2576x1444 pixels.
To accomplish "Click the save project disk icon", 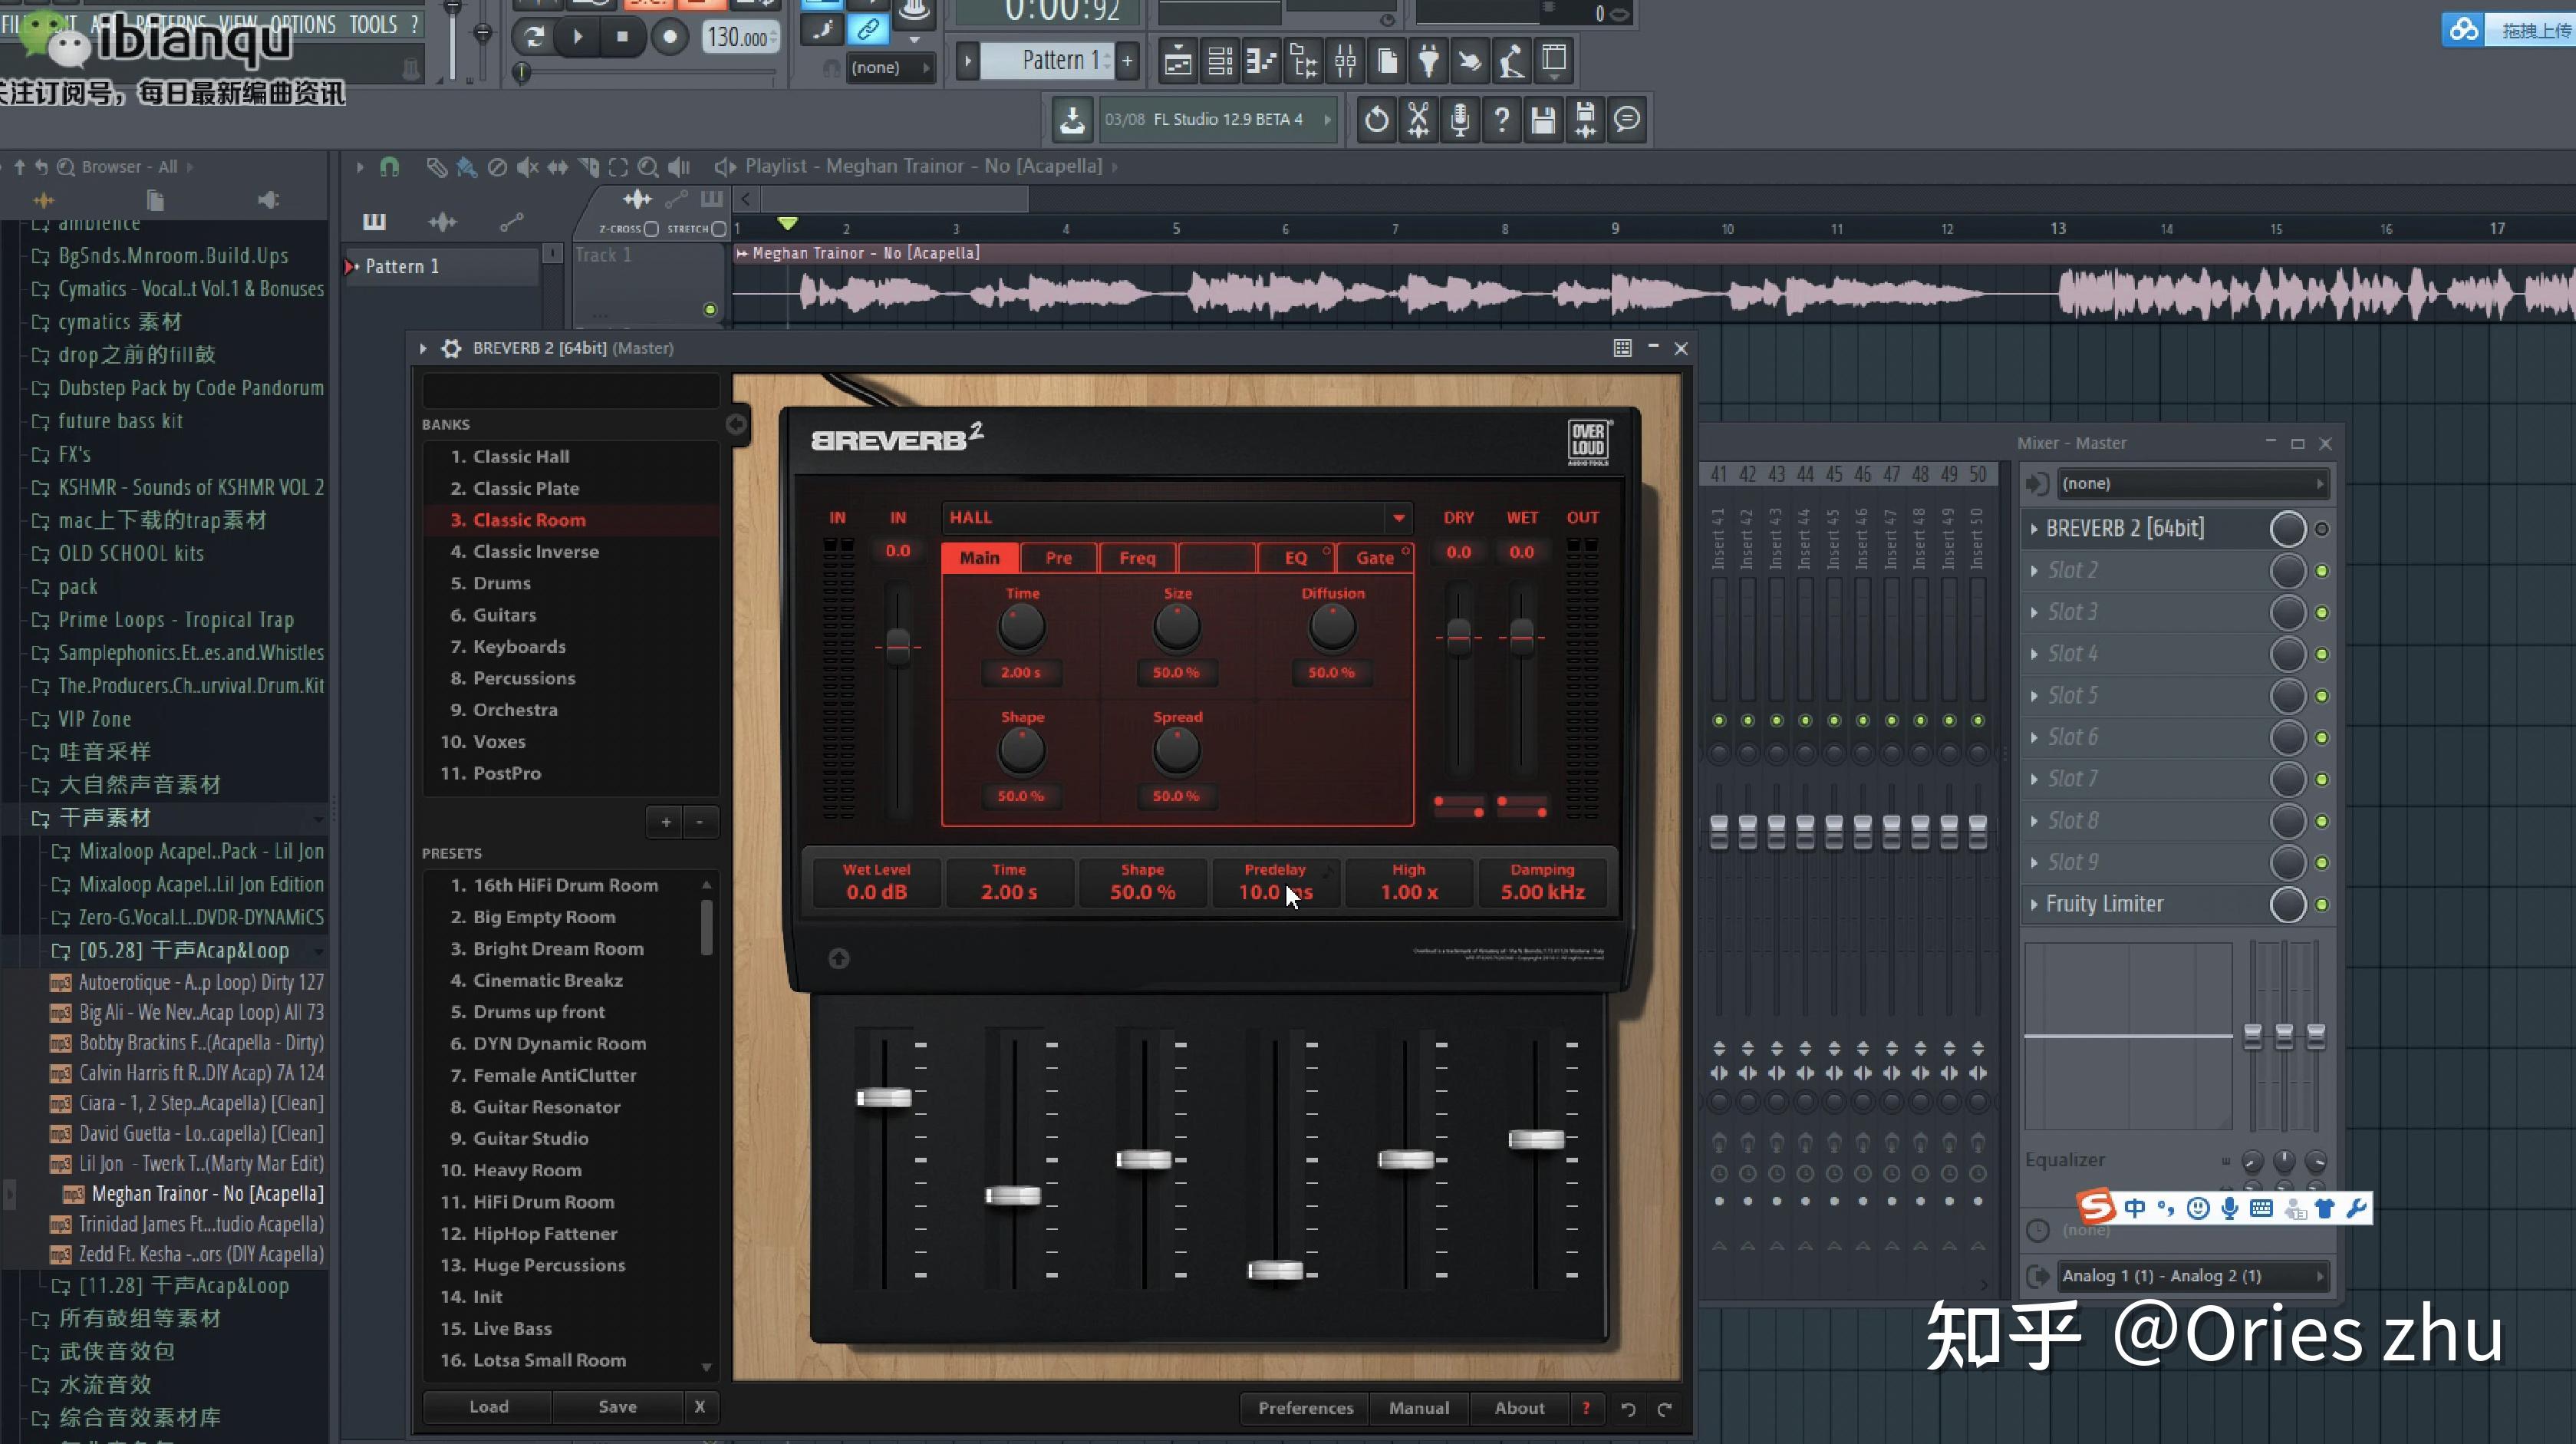I will (1543, 120).
